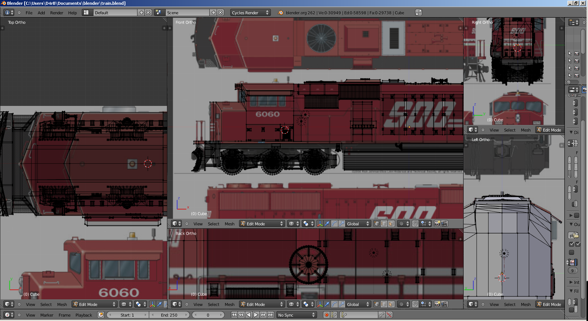Toggle the preview range clock in the Timeline

click(x=101, y=315)
